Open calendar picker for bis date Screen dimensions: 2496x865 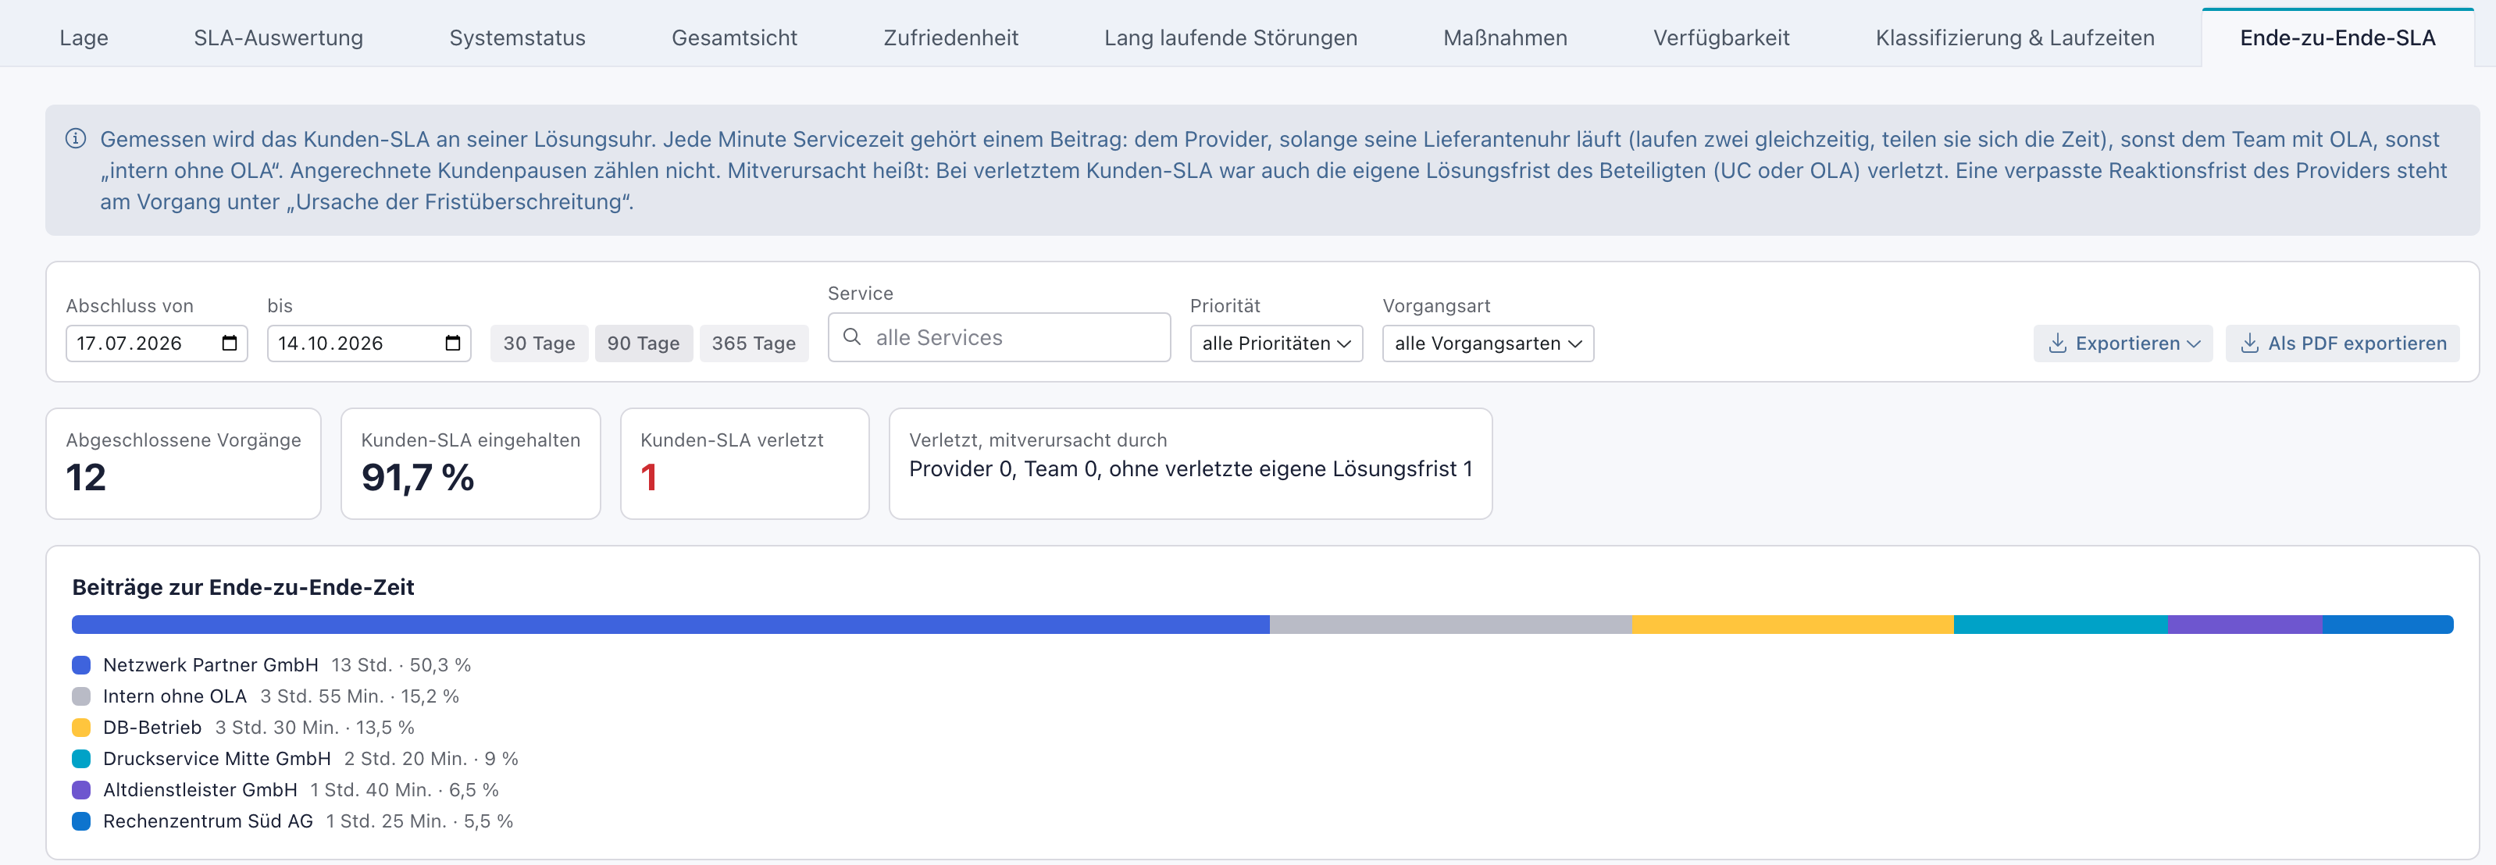452,343
